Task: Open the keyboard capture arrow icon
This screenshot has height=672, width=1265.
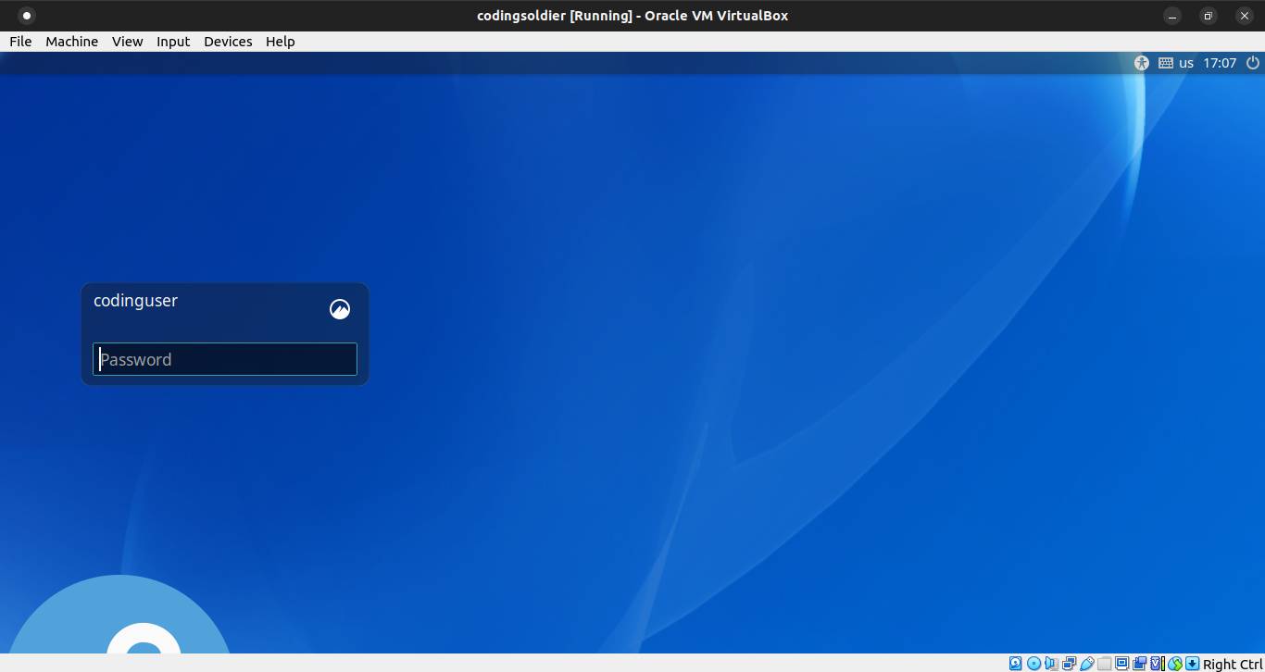Action: coord(1193,663)
